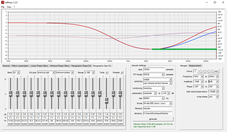Select view preset 5 button
This screenshot has width=227, height=132.
(211, 71)
